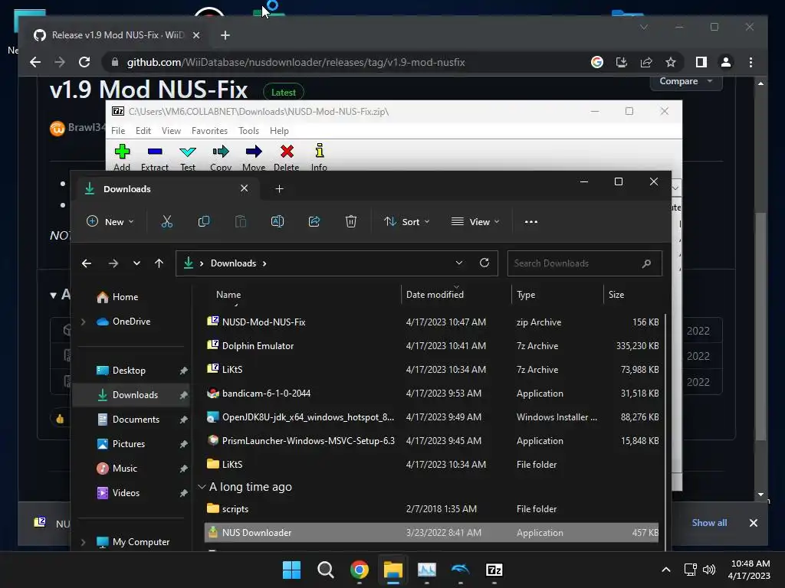This screenshot has width=785, height=588.
Task: Open the Favorites menu in 7-Zip
Action: point(209,131)
